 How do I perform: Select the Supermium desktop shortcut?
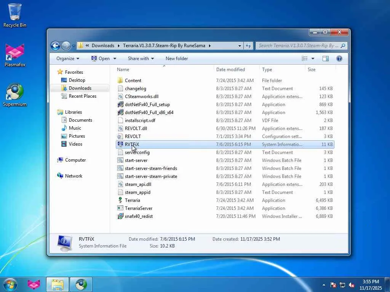tap(15, 95)
